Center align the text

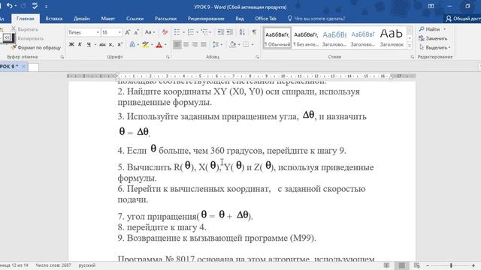click(x=186, y=45)
